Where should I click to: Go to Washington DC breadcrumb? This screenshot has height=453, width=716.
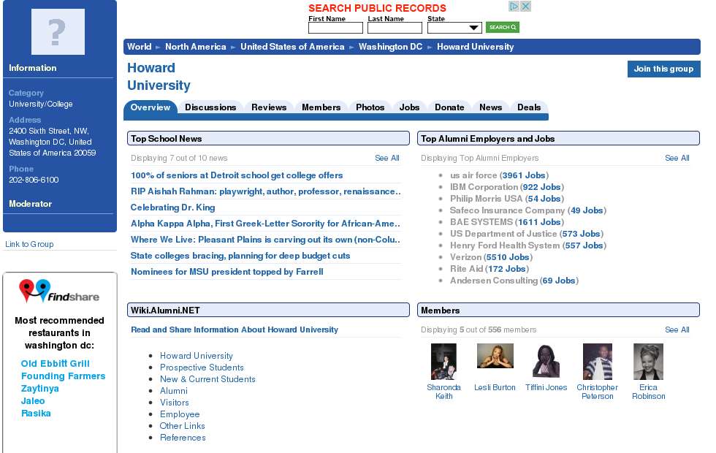390,47
